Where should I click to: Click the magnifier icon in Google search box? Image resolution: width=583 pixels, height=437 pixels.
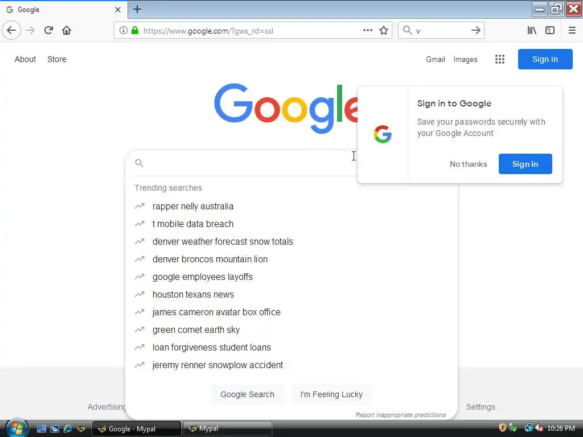click(x=139, y=163)
